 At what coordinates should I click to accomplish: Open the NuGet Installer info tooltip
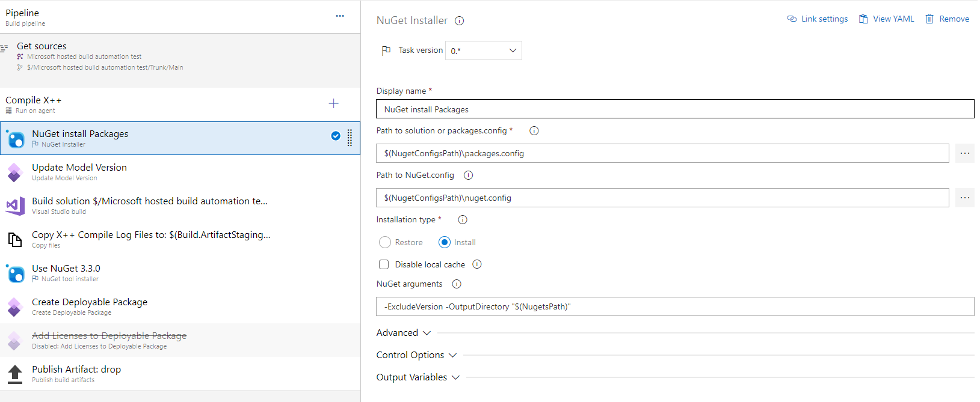click(x=460, y=21)
